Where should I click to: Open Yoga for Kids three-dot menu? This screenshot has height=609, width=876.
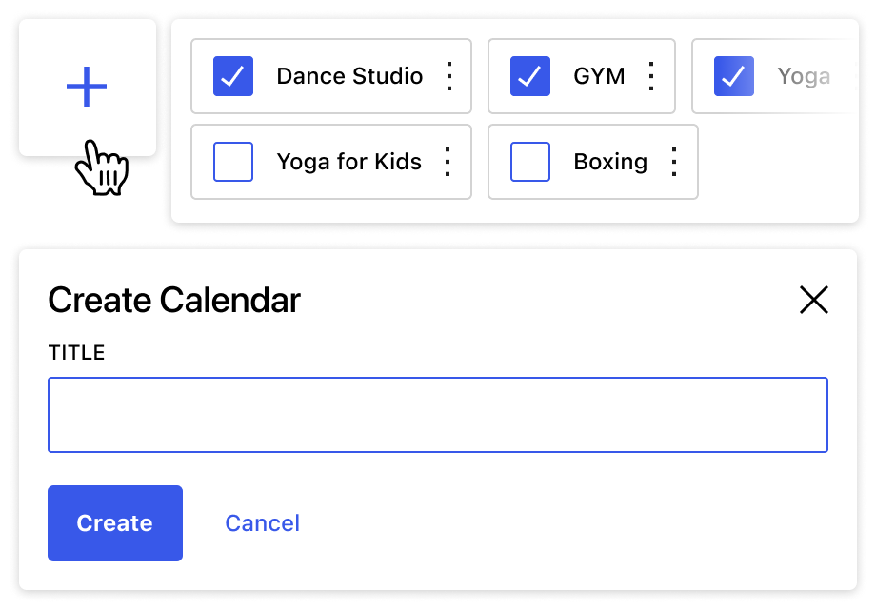click(448, 162)
